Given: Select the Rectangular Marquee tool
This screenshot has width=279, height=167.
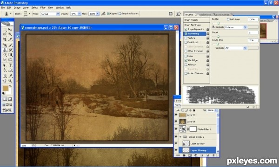Looking at the screenshot, I should (x=5, y=30).
